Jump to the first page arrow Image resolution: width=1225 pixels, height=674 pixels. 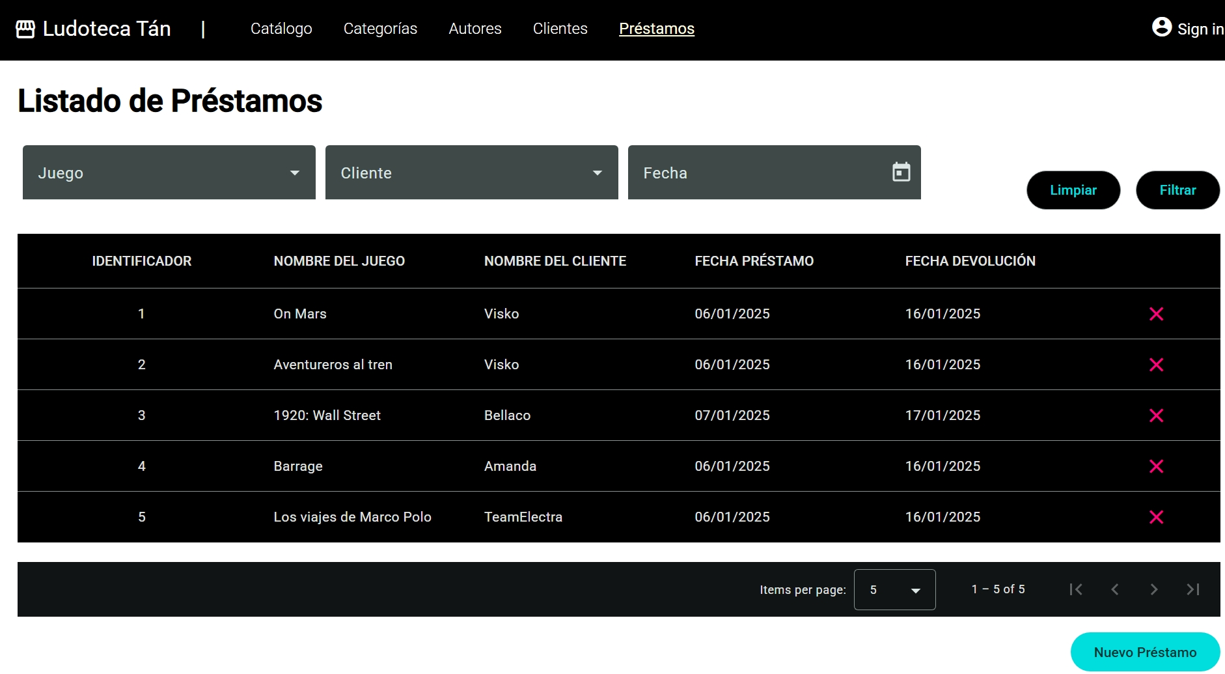pos(1076,589)
